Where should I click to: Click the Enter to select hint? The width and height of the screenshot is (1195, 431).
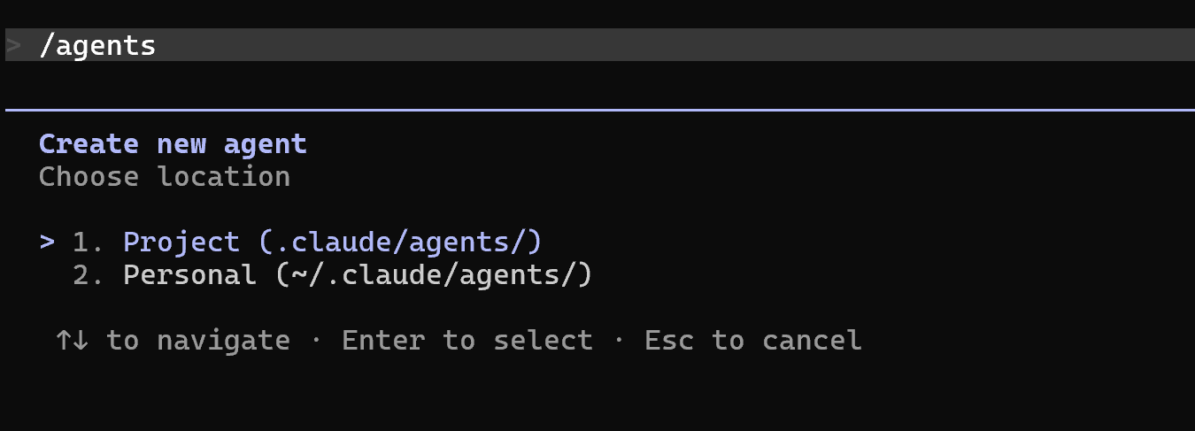(467, 340)
